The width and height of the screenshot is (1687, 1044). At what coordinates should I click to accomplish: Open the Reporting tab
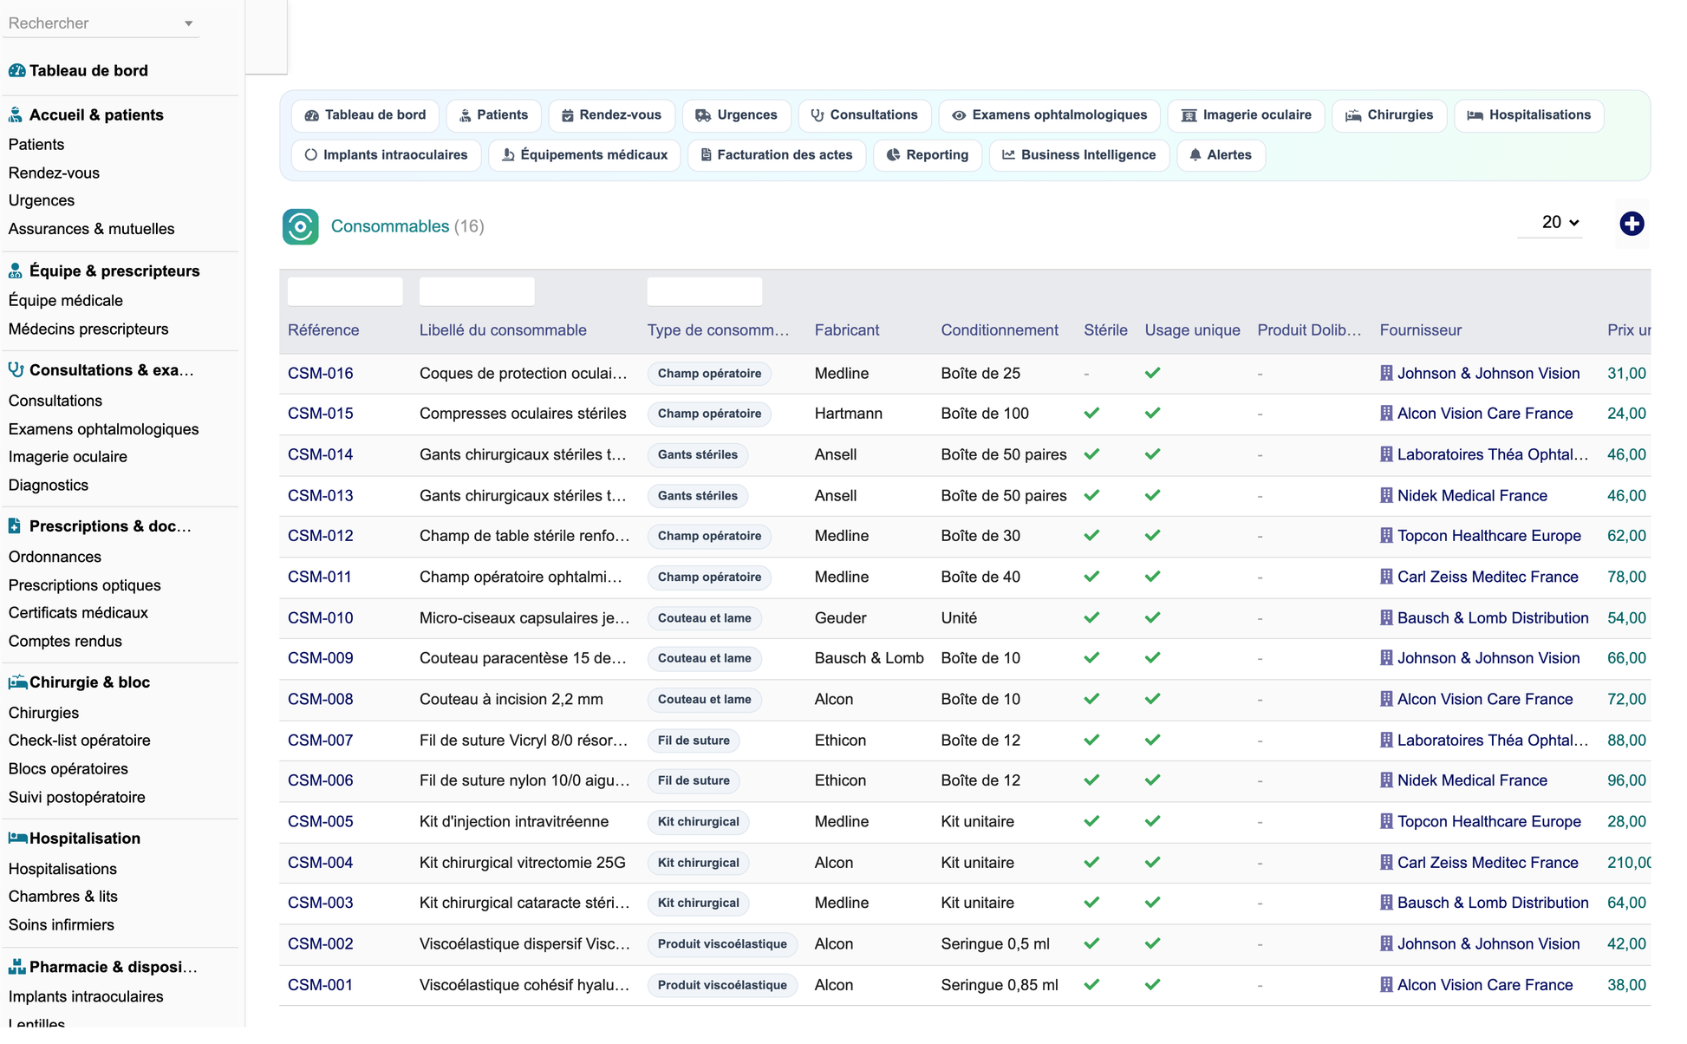927,154
